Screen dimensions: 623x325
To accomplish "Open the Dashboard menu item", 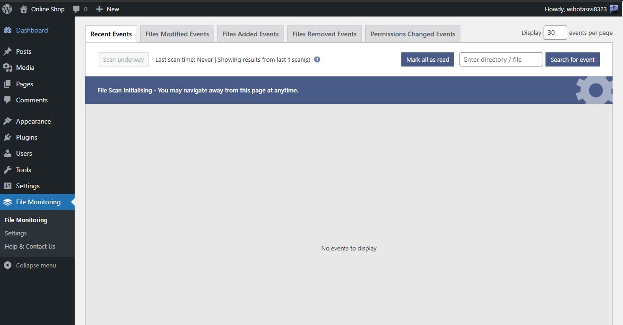I will coord(37,30).
